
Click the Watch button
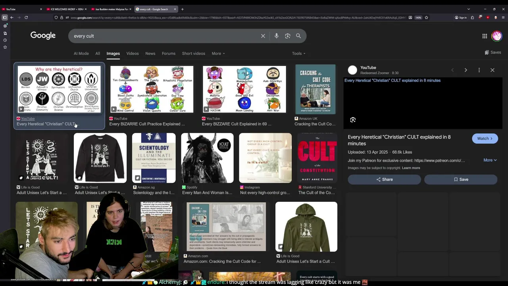tap(485, 139)
